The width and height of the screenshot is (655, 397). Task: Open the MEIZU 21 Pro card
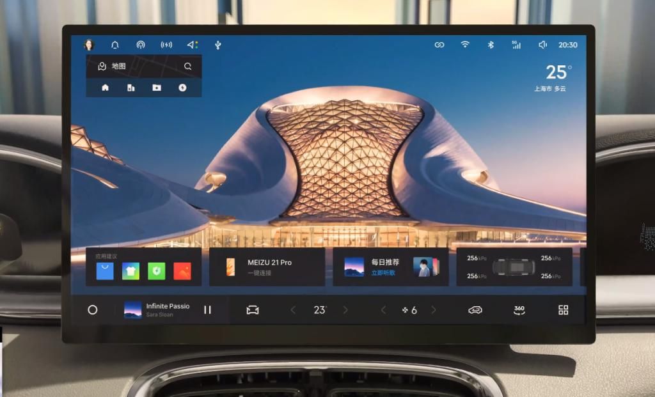click(x=267, y=267)
